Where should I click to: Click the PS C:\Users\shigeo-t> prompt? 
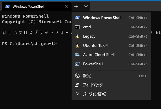click(x=29, y=44)
